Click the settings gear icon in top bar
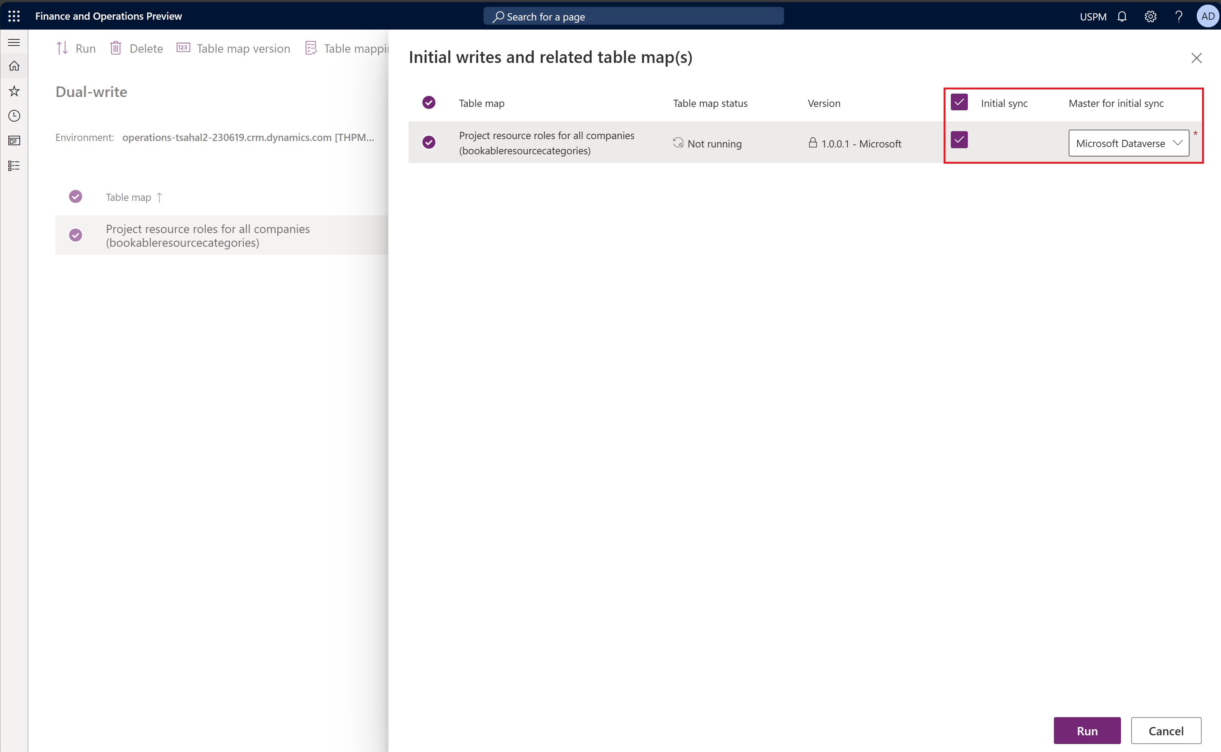The width and height of the screenshot is (1221, 752). 1151,16
